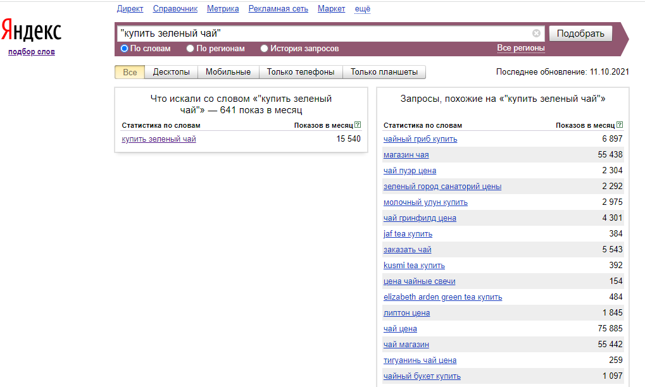Open the 'купить зеленый чай' keyword link
This screenshot has height=387, width=645.
click(159, 139)
